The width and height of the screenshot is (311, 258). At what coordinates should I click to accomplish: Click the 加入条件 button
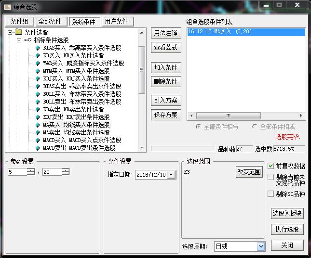pyautogui.click(x=166, y=67)
